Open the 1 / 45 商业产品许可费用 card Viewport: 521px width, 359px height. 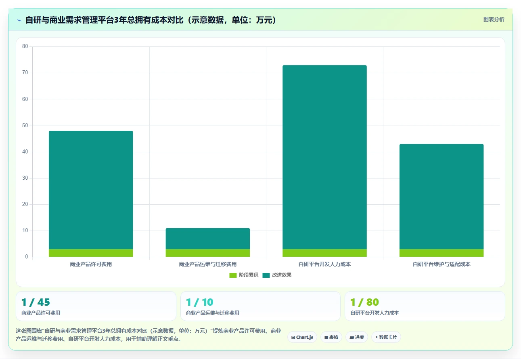click(96, 306)
